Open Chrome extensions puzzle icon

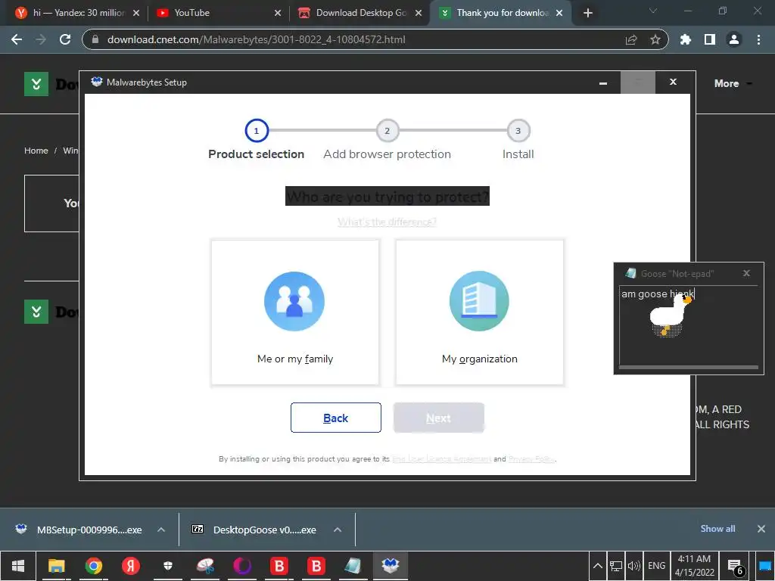click(x=686, y=39)
